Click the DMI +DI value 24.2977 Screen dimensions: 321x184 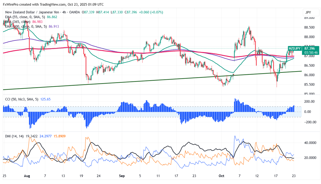(45, 136)
